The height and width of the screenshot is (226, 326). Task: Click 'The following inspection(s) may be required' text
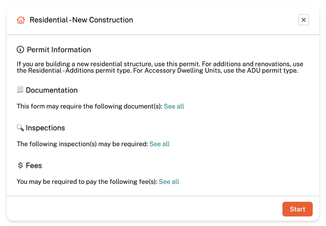(82, 144)
